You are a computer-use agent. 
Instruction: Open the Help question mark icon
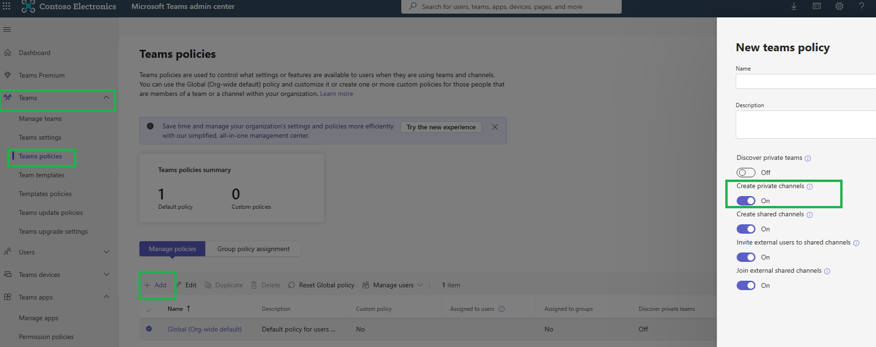(861, 6)
